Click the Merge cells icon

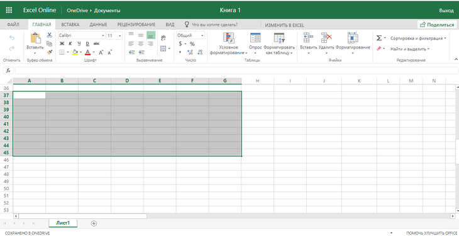pos(163,48)
